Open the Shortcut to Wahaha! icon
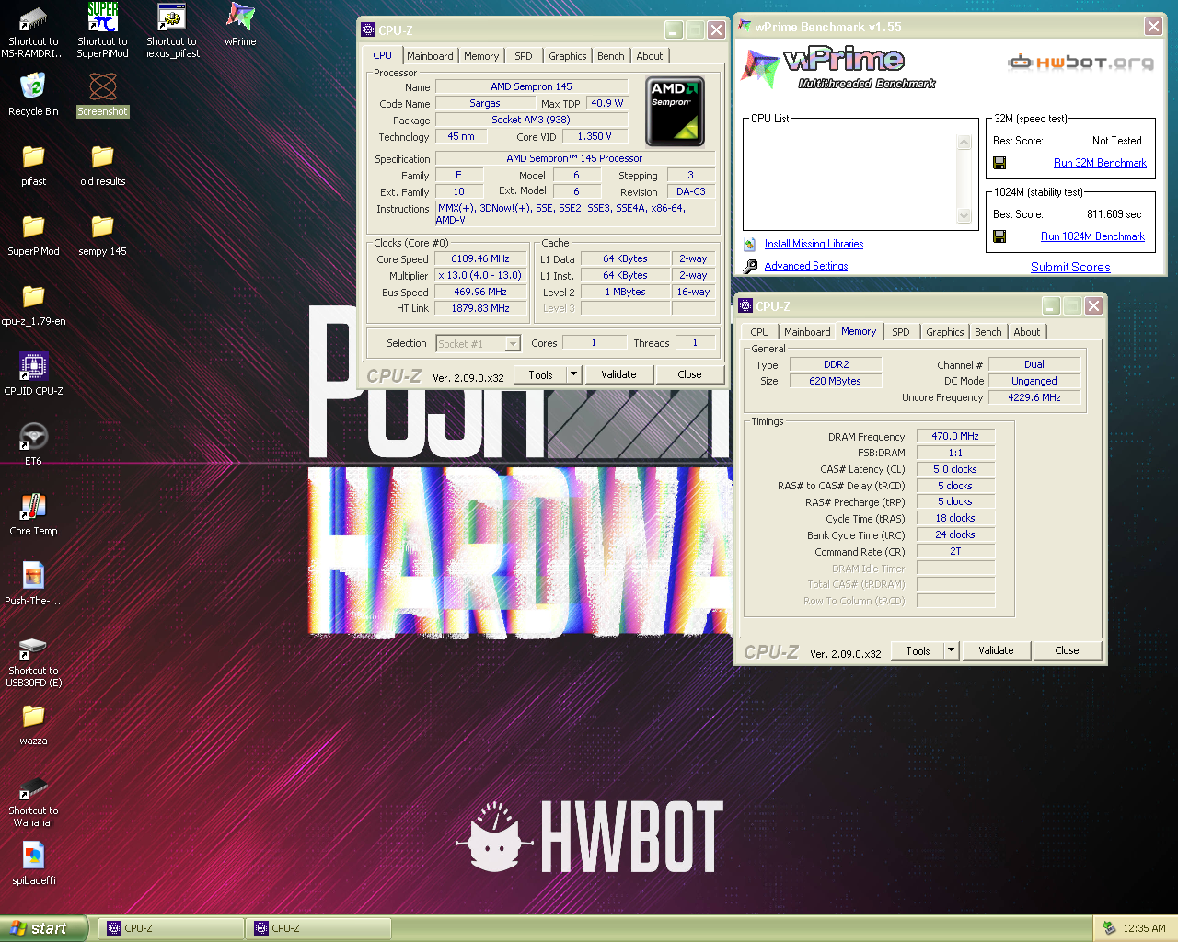Image resolution: width=1178 pixels, height=942 pixels. 33,787
